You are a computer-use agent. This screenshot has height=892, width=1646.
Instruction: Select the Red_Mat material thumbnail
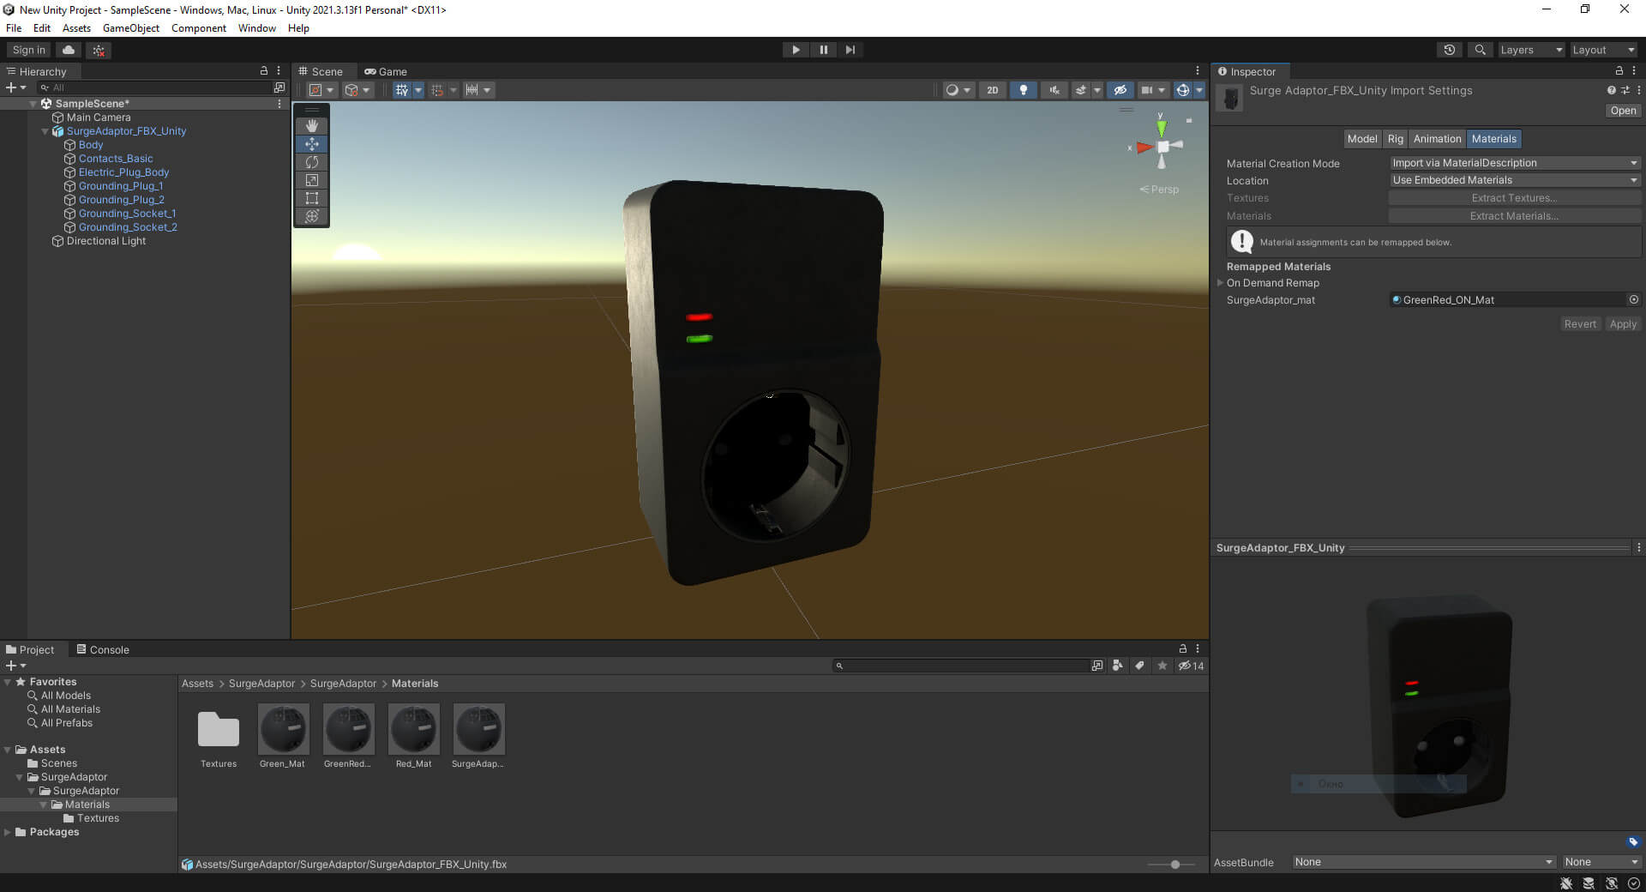coord(413,730)
